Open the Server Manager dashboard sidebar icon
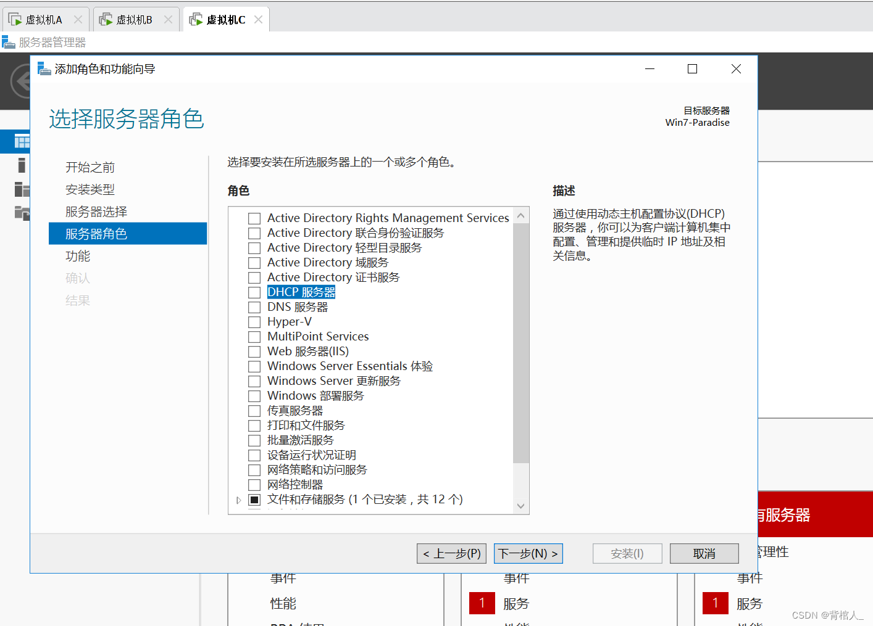873x626 pixels. click(x=22, y=142)
